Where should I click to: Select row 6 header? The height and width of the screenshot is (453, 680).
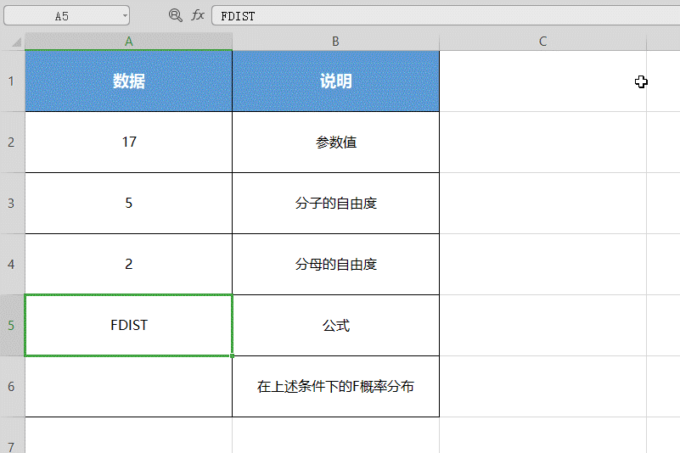12,387
